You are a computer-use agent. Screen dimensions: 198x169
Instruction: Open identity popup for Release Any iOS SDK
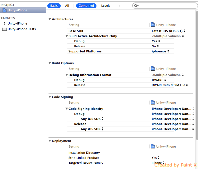(173, 129)
